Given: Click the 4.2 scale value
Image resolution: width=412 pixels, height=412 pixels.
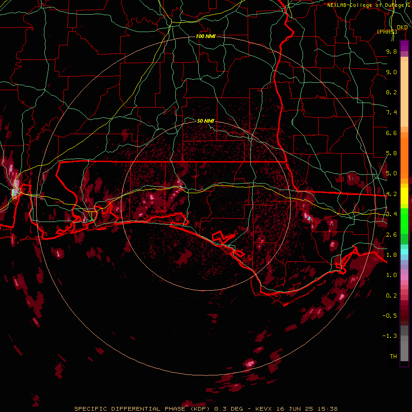Looking at the screenshot, I should click(391, 194).
